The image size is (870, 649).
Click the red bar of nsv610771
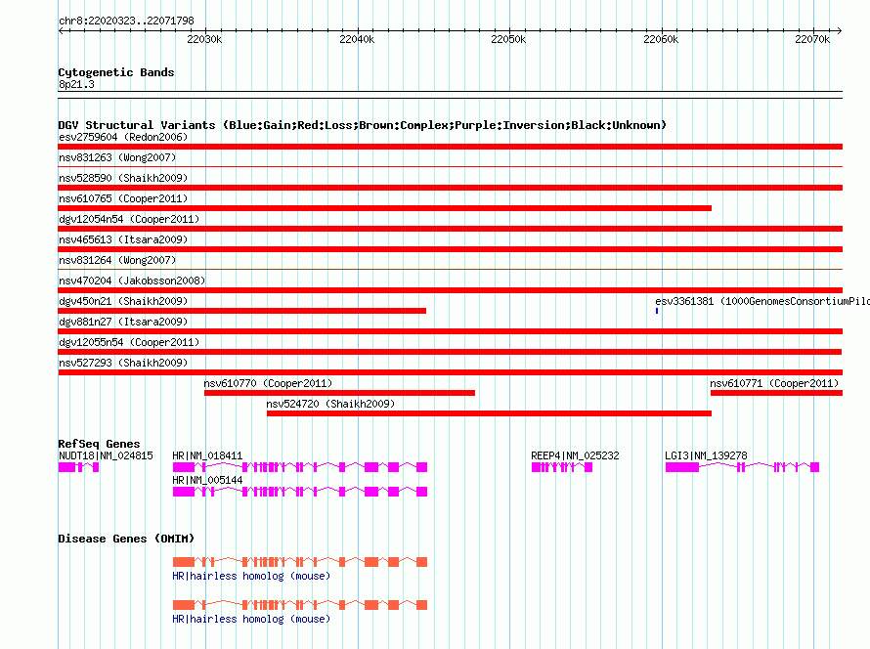pos(776,393)
